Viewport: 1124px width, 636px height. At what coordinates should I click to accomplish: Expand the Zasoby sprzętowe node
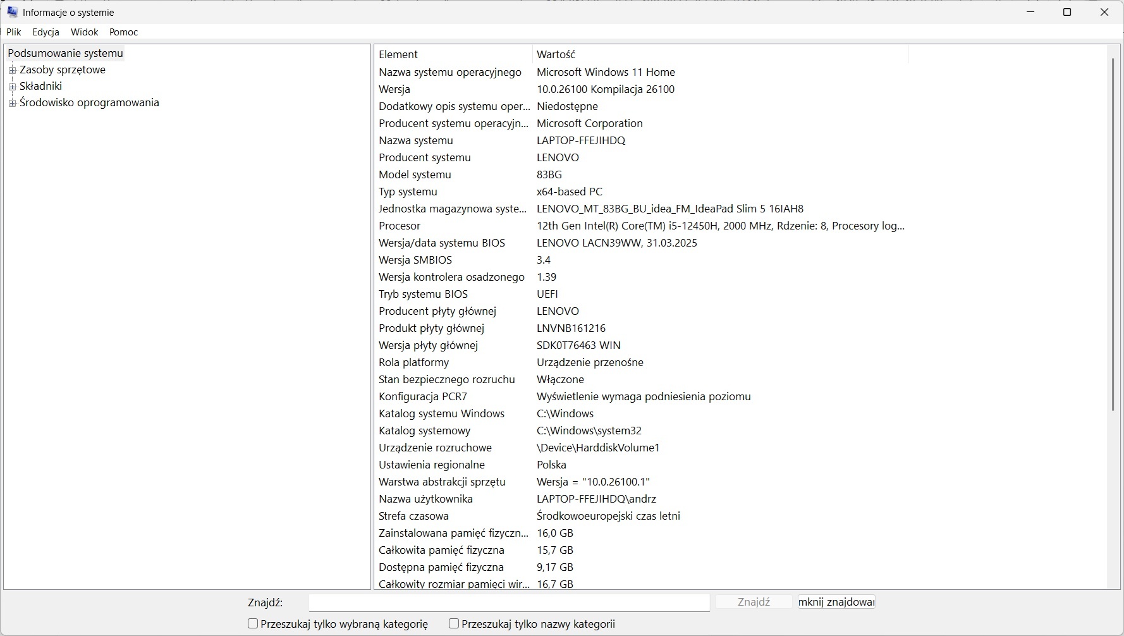[12, 70]
